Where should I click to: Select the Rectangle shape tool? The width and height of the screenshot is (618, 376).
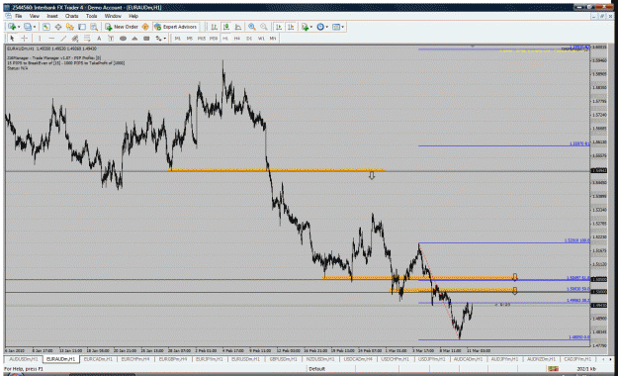coord(146,39)
